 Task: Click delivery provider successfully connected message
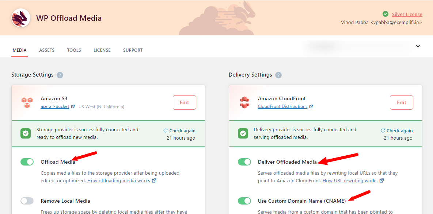click(305, 133)
